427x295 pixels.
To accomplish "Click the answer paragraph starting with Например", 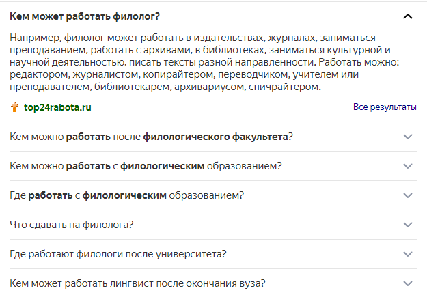I will tap(204, 62).
